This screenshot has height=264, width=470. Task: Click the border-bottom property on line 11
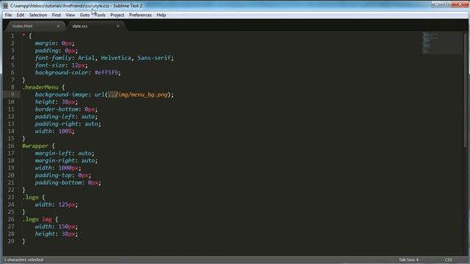tap(57, 109)
